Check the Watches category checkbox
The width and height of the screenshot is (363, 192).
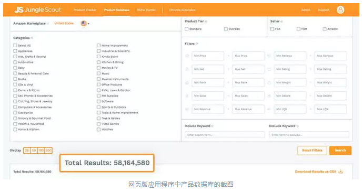tap(98, 130)
